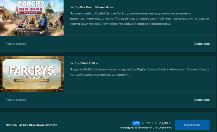217x132 pixels.
Task: Click the Far Cry New Dawn: Deluxe Edition title
Action: pyautogui.click(x=91, y=7)
